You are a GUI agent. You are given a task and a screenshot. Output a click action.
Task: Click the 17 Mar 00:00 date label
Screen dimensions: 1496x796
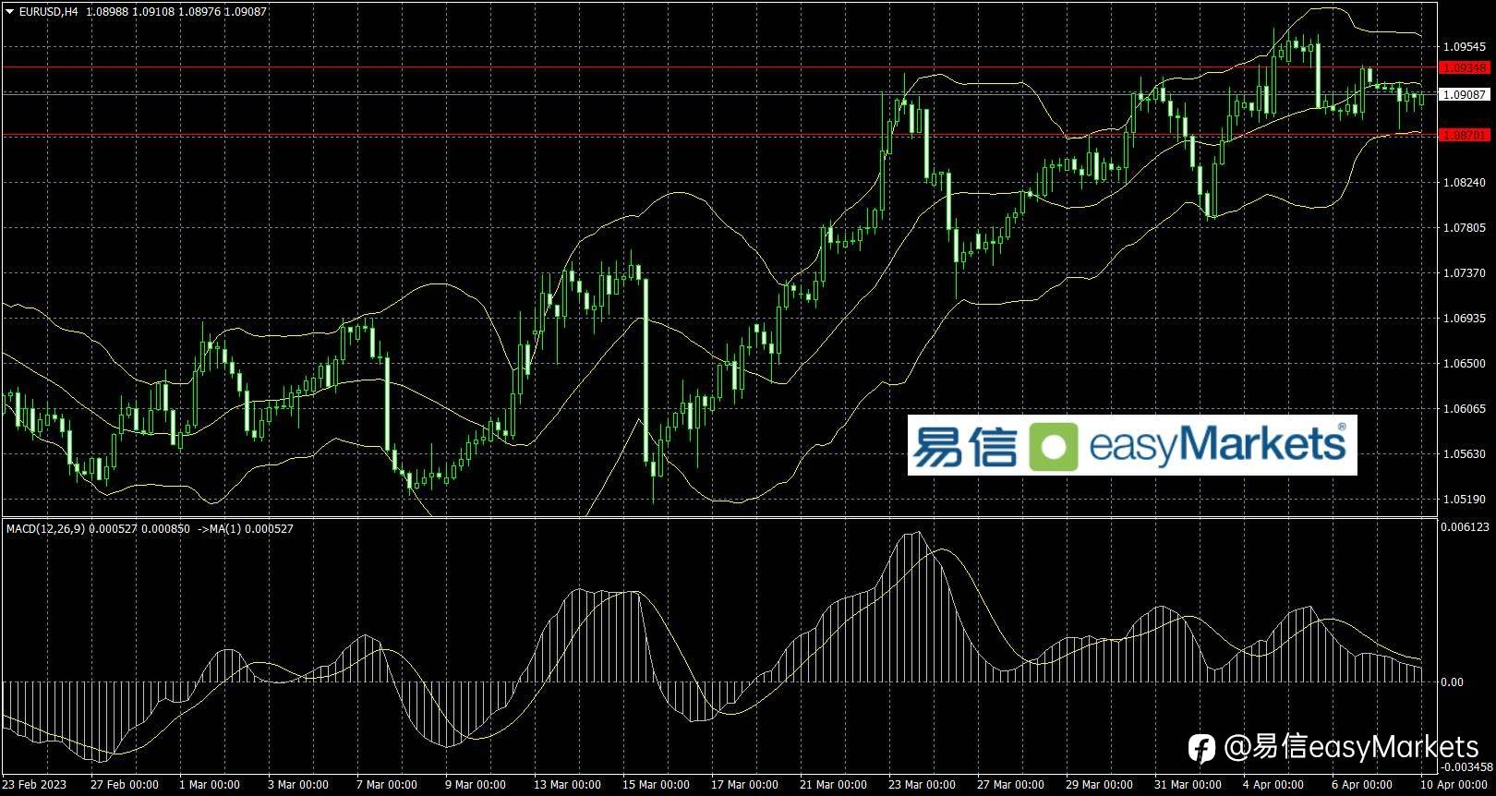pos(744,785)
